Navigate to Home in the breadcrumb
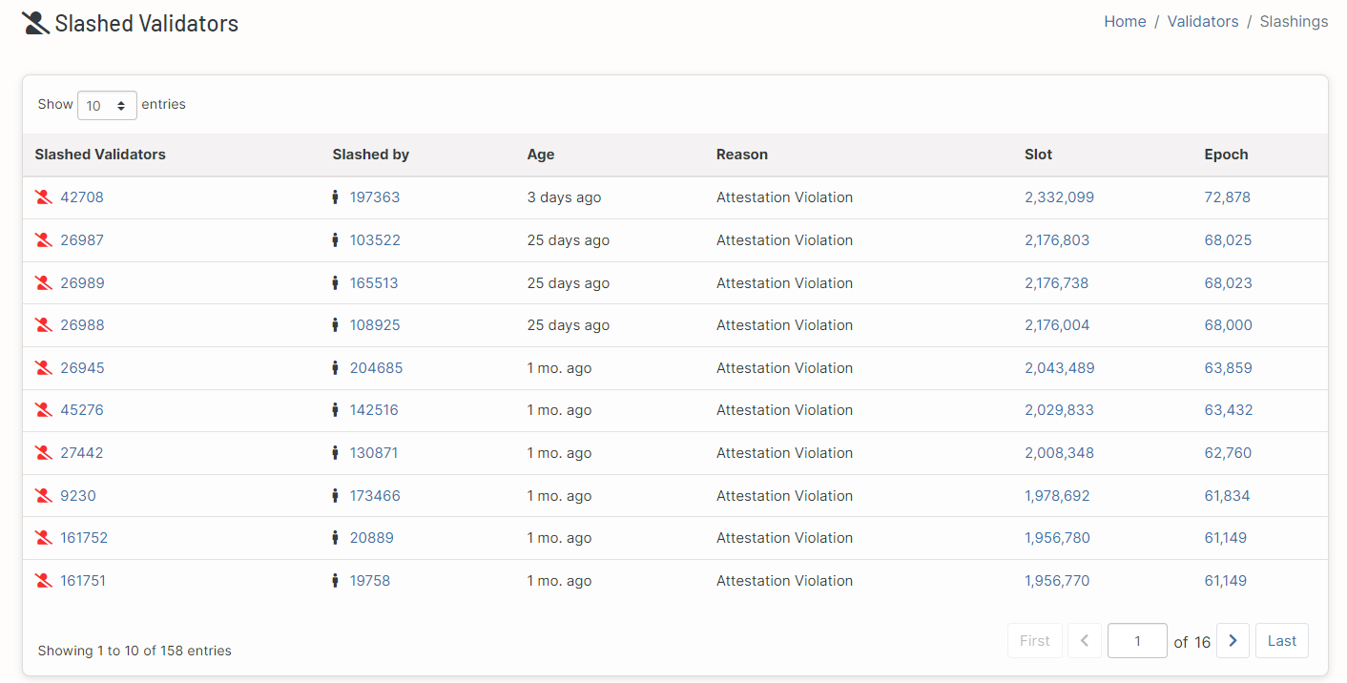Viewport: 1347px width, 683px height. (x=1125, y=22)
